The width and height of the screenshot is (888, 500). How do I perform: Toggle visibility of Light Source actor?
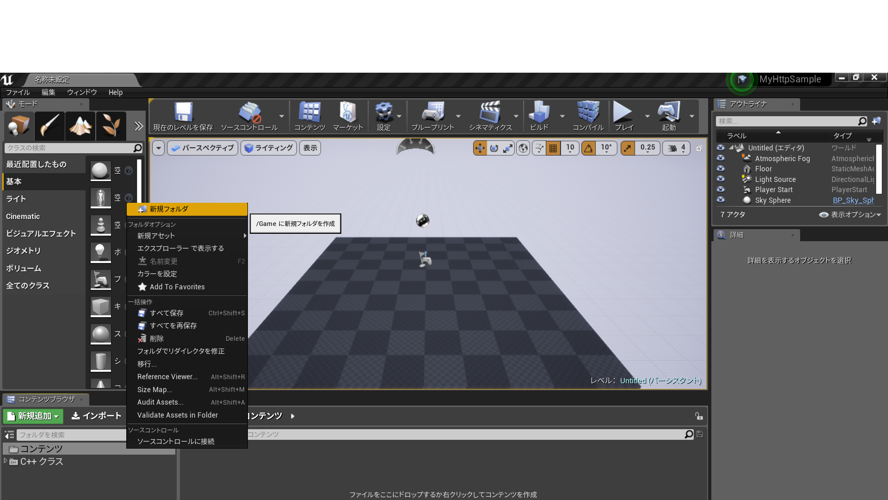click(x=720, y=179)
